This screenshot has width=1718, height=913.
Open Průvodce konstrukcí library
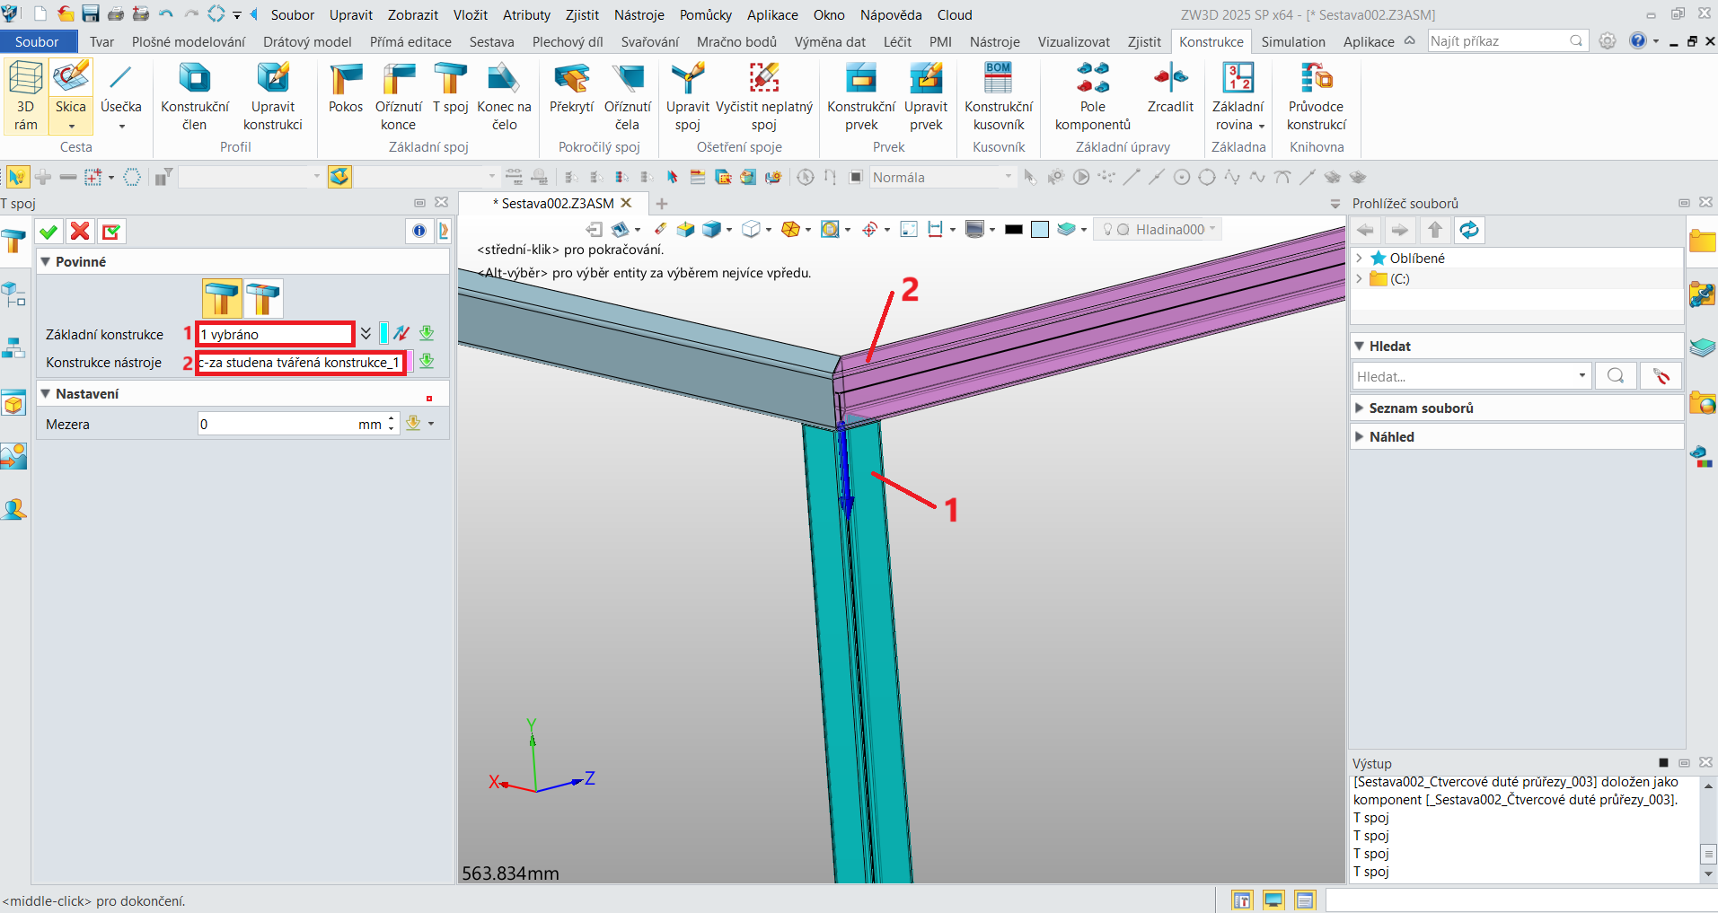(1316, 96)
